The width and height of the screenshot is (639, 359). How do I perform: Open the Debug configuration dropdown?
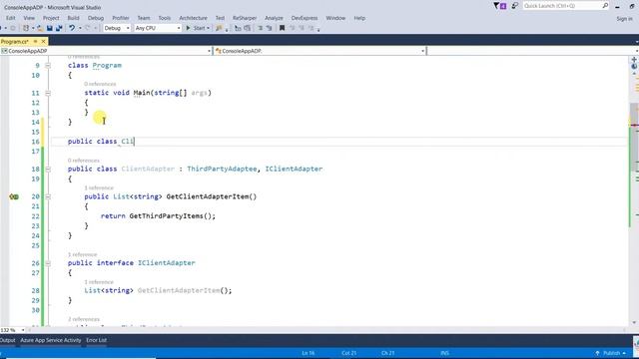pyautogui.click(x=117, y=28)
